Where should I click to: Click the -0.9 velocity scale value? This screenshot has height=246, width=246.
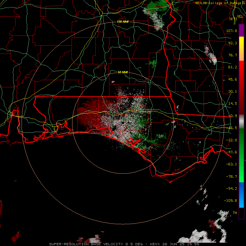click(x=233, y=116)
